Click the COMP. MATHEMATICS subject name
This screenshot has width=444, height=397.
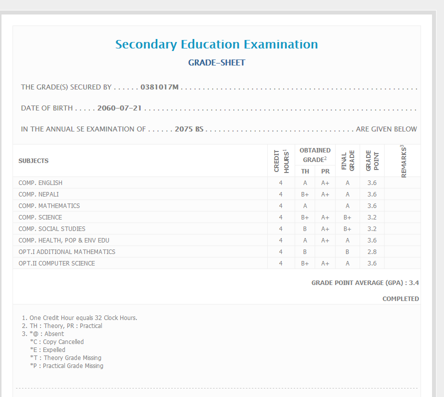tap(49, 206)
